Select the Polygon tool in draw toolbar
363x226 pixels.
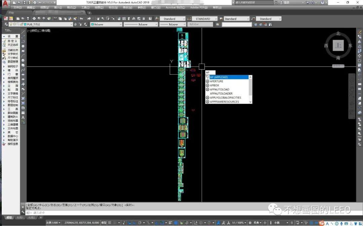pos(23,46)
